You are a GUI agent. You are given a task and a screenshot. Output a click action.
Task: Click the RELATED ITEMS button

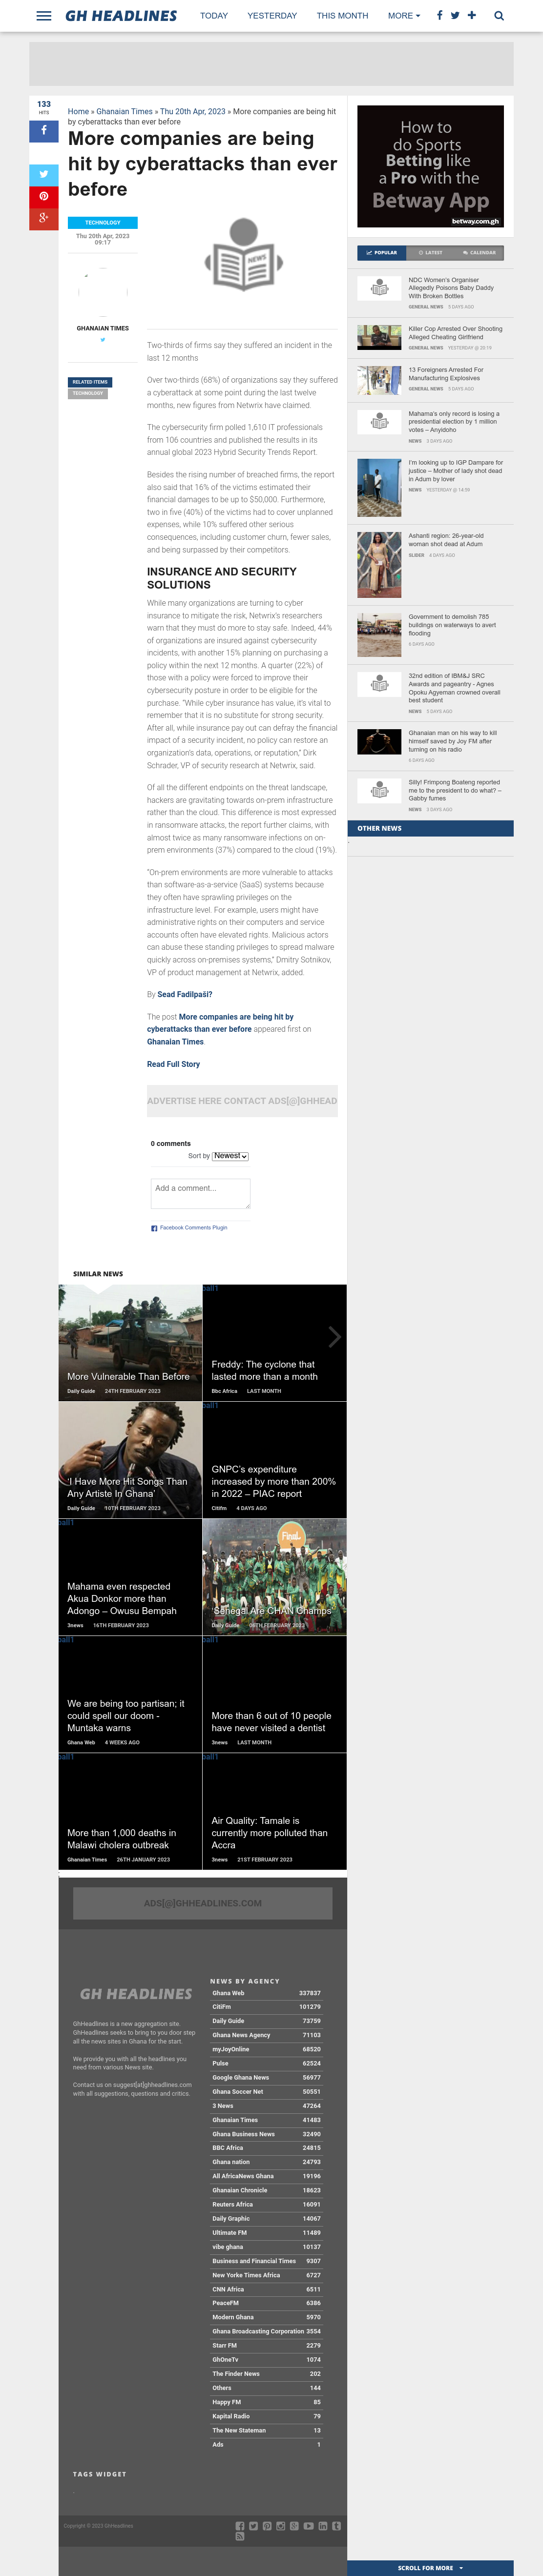click(90, 382)
